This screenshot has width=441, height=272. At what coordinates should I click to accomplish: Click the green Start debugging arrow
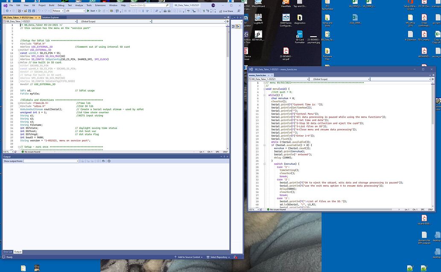pyautogui.click(x=88, y=11)
